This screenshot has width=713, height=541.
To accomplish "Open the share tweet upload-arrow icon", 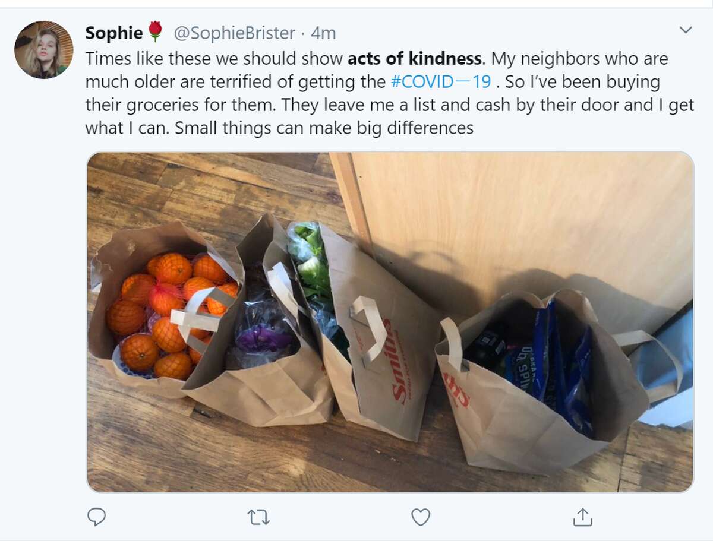I will click(582, 517).
